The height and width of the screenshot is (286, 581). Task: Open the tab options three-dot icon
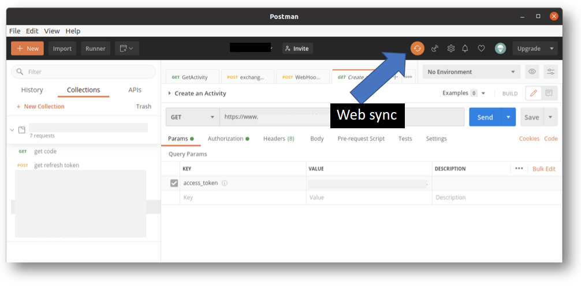(408, 77)
